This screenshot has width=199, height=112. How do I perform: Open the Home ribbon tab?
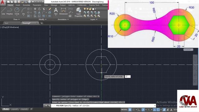pos(10,5)
